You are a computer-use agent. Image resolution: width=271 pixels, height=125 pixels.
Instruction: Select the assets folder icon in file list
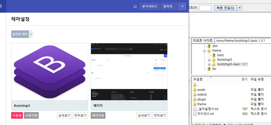click(x=195, y=90)
